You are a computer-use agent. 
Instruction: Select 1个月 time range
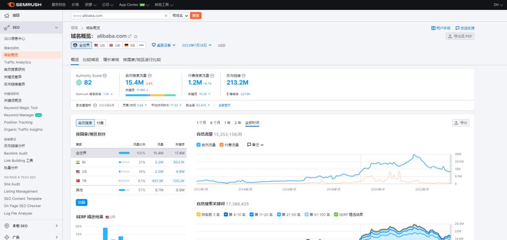click(x=201, y=123)
